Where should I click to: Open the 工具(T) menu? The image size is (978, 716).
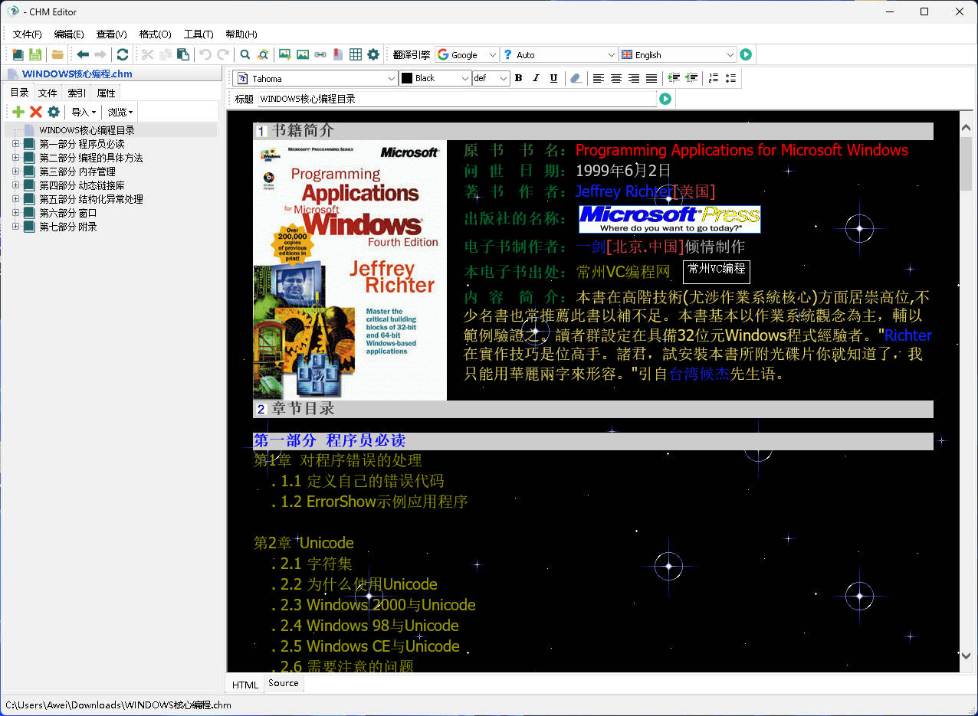(x=199, y=34)
